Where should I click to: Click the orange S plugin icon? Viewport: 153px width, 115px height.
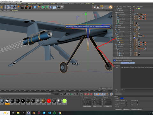click(111, 7)
